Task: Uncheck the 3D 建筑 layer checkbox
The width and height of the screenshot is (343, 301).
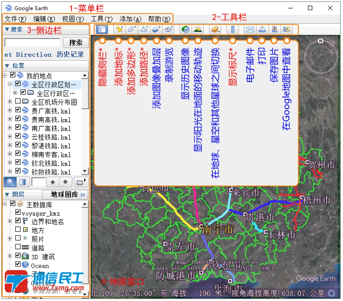Action: (x=18, y=256)
